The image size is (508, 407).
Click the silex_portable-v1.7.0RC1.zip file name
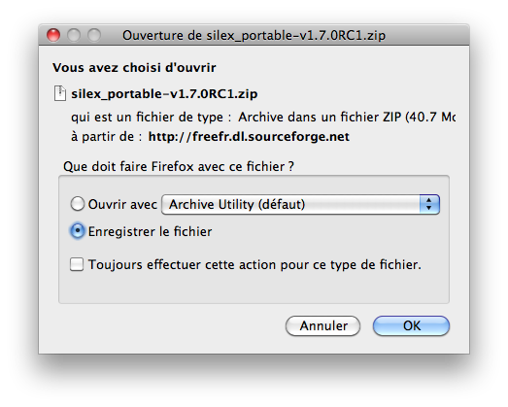click(164, 94)
